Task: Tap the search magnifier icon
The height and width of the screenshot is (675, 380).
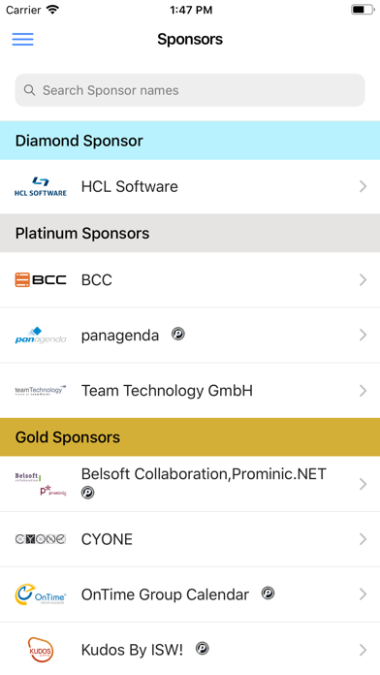Action: pyautogui.click(x=29, y=90)
